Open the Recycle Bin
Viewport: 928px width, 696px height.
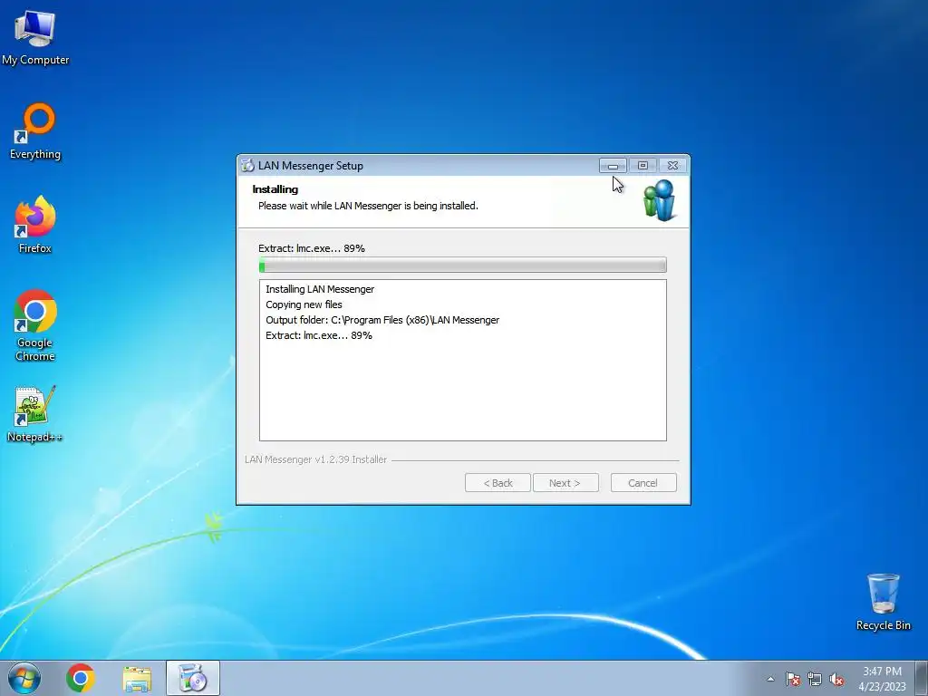tap(883, 602)
